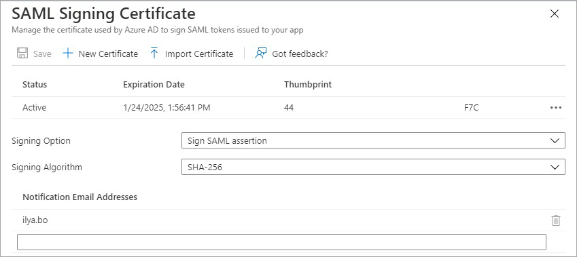This screenshot has height=257, width=577.
Task: Click the Got feedback? link text
Action: point(300,54)
